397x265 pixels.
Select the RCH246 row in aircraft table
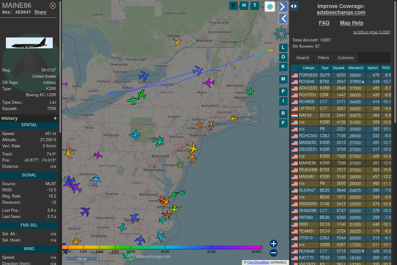341,82
